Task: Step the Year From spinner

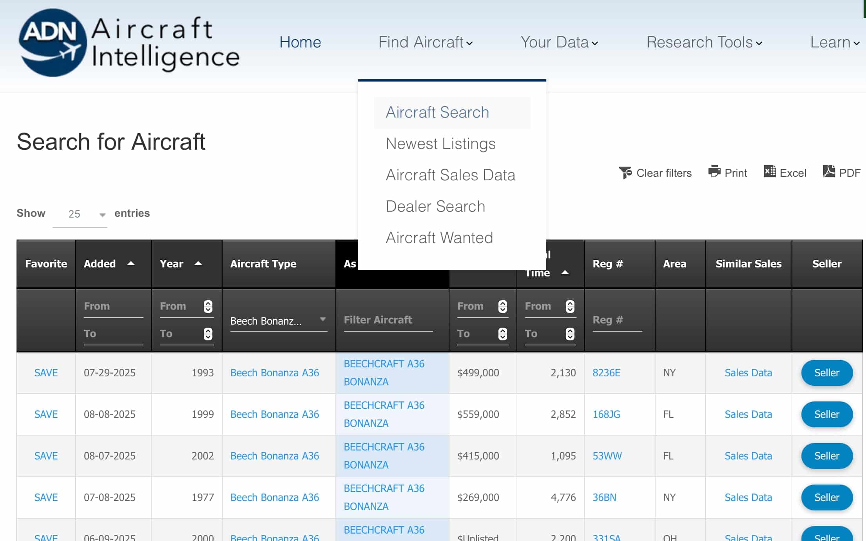Action: 208,306
